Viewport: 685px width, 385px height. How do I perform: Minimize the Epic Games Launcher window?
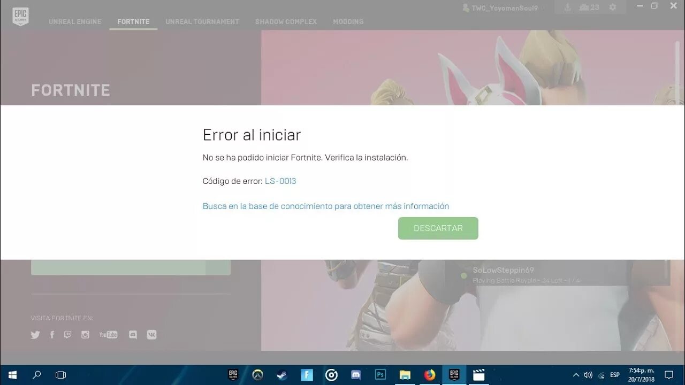[640, 5]
